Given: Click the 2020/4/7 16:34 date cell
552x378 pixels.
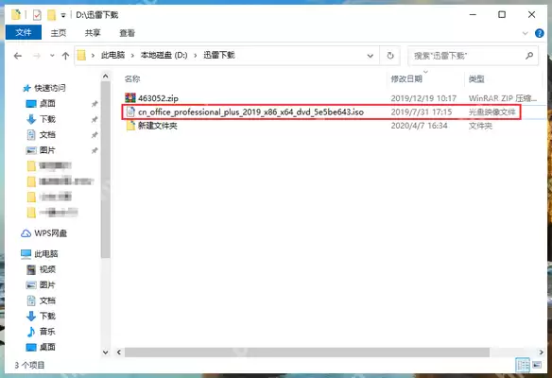Looking at the screenshot, I should click(x=419, y=126).
